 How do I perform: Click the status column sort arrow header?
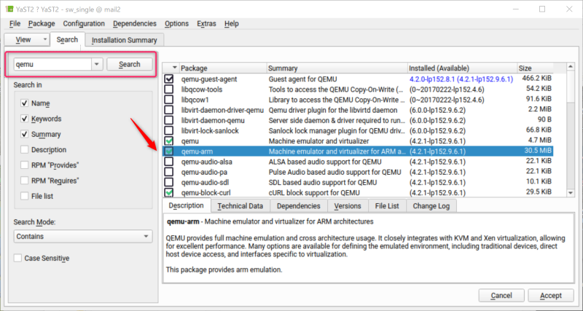pyautogui.click(x=175, y=68)
